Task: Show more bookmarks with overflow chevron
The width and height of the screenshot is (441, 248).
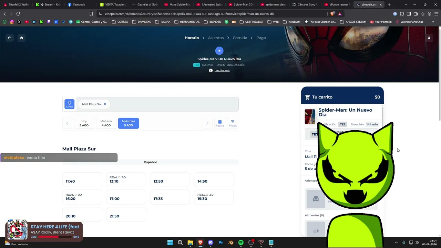Action: click(x=432, y=22)
